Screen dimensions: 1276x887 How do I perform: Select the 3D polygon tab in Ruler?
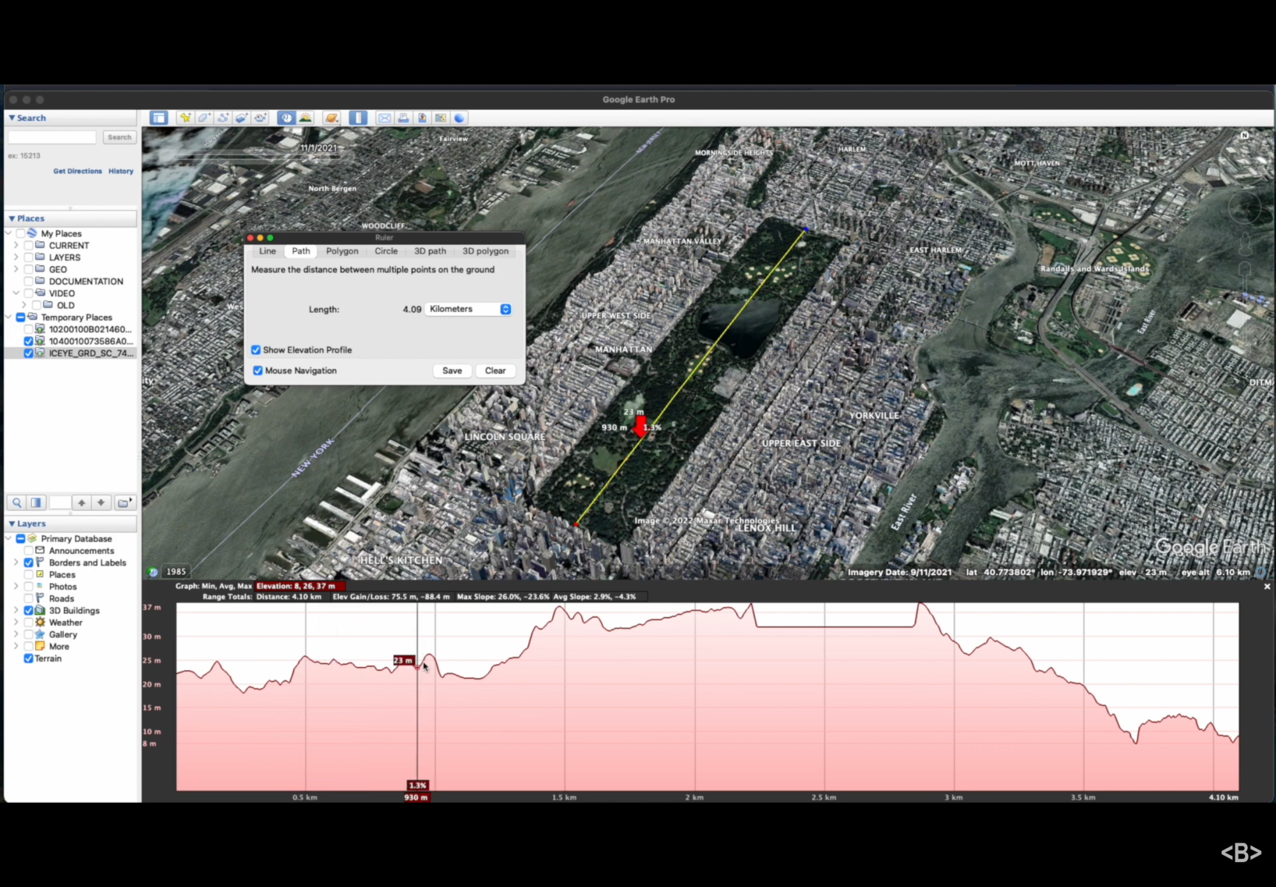pyautogui.click(x=486, y=251)
